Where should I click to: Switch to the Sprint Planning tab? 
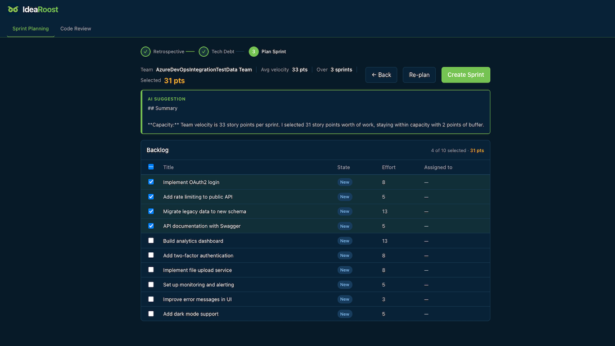[31, 29]
